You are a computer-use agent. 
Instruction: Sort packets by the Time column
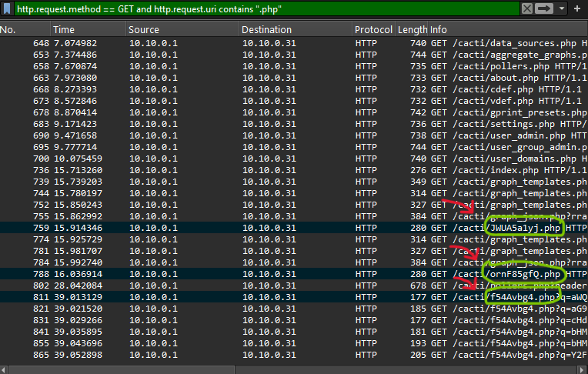(86, 29)
